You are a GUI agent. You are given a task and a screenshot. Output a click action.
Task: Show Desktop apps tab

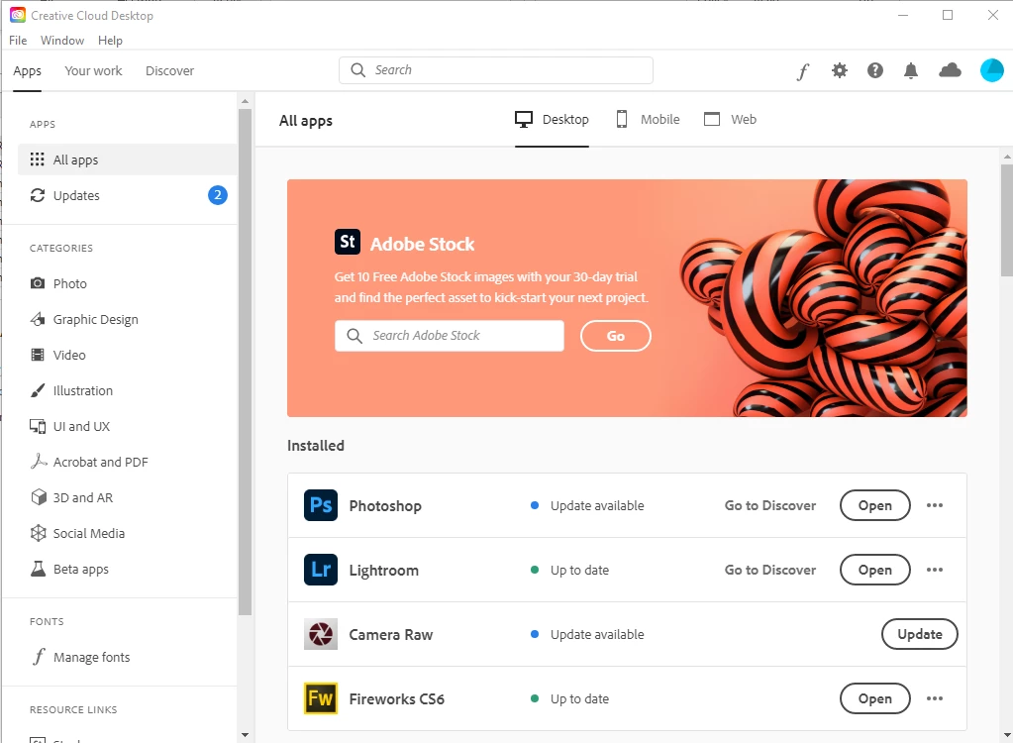(552, 120)
